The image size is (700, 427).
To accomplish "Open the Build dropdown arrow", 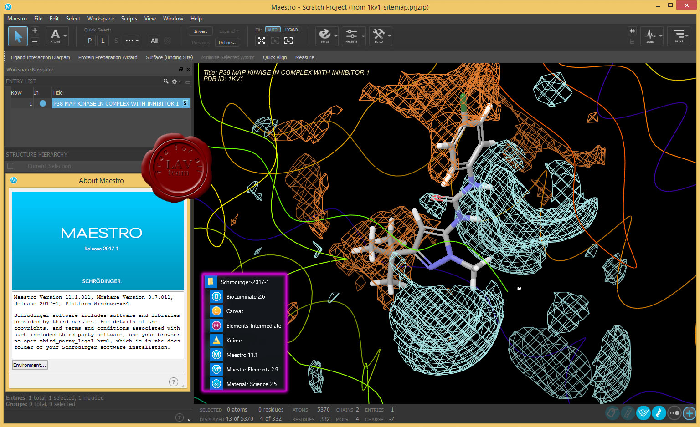I will pyautogui.click(x=389, y=36).
